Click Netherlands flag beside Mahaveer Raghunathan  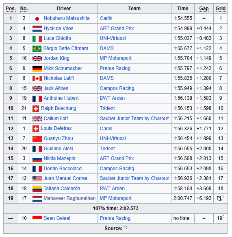tap(37, 199)
